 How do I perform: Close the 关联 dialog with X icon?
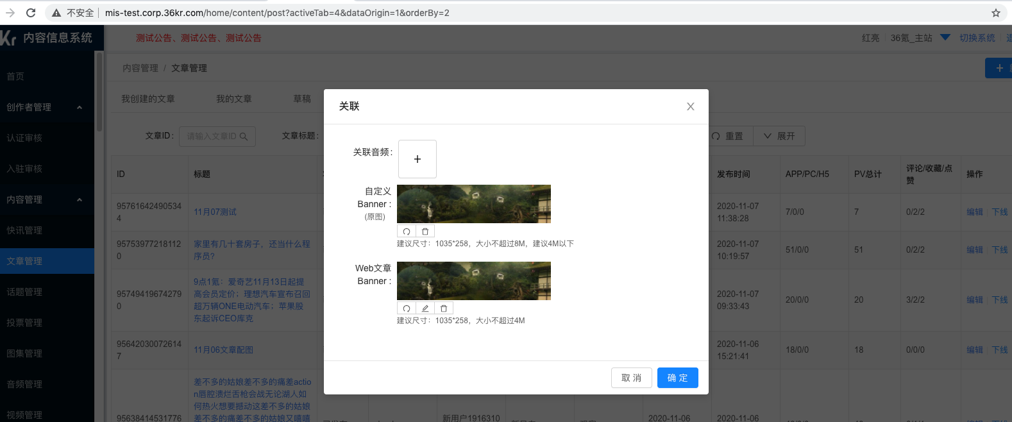pyautogui.click(x=690, y=106)
